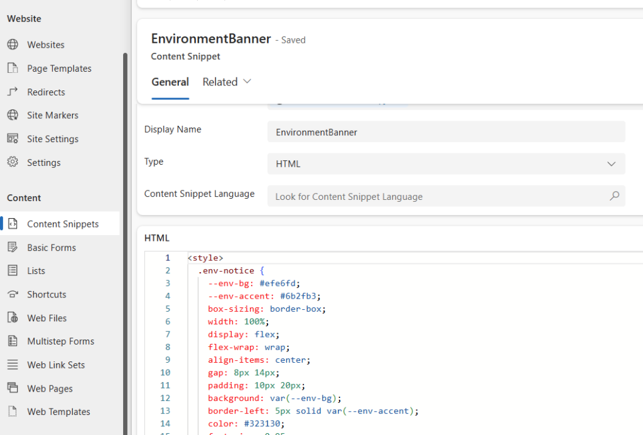Click the Content Snippet Language search icon
The height and width of the screenshot is (435, 643).
[x=614, y=196]
